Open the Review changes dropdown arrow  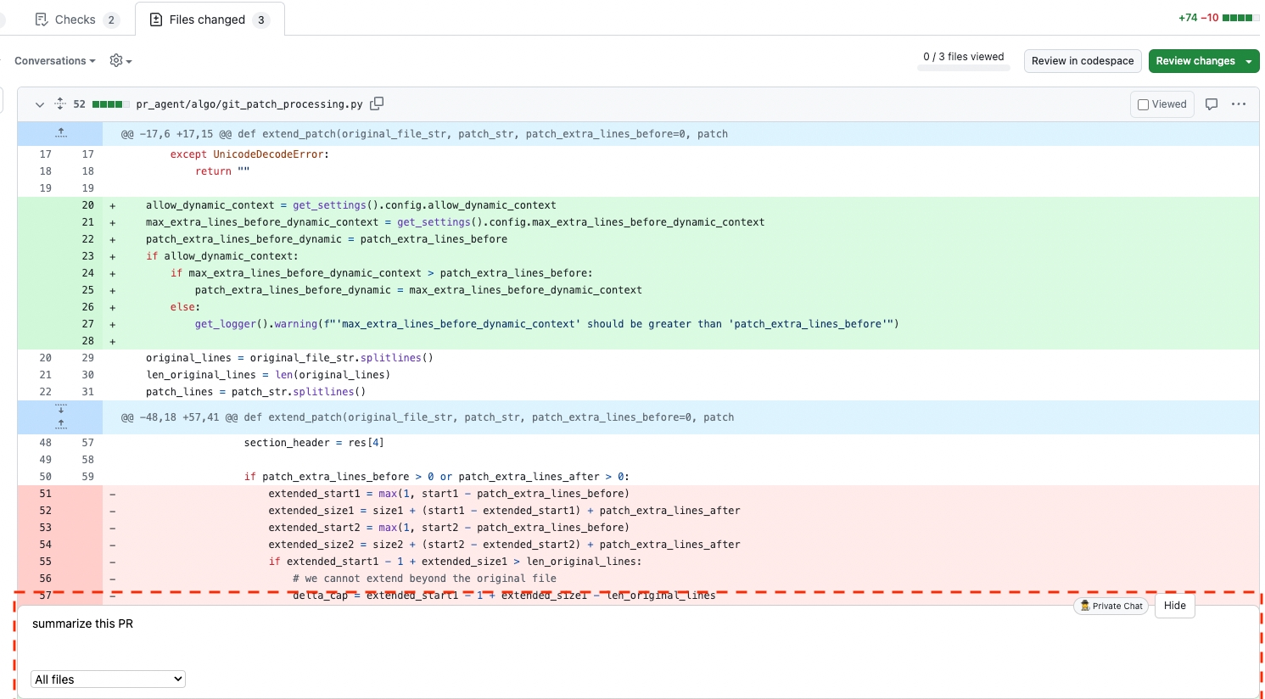tap(1249, 61)
